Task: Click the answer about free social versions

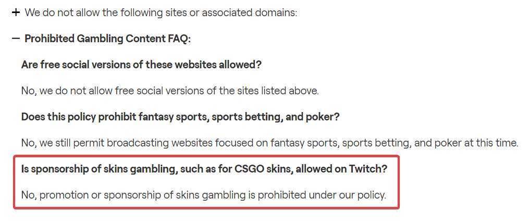Action: tap(170, 91)
